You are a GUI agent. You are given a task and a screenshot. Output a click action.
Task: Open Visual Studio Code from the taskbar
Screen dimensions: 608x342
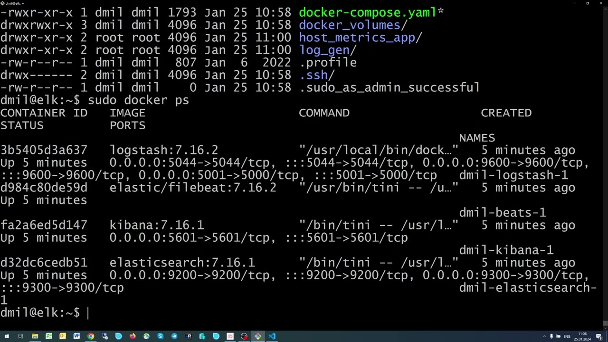click(x=272, y=336)
